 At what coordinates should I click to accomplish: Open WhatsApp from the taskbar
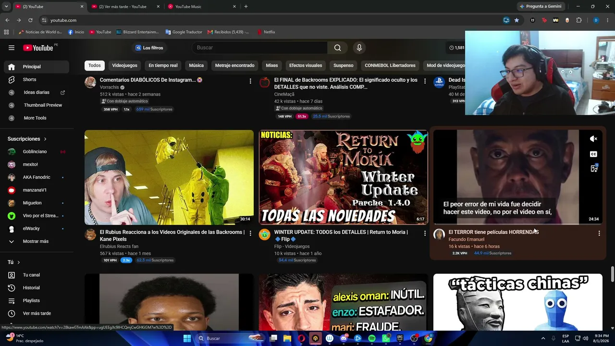click(x=386, y=338)
